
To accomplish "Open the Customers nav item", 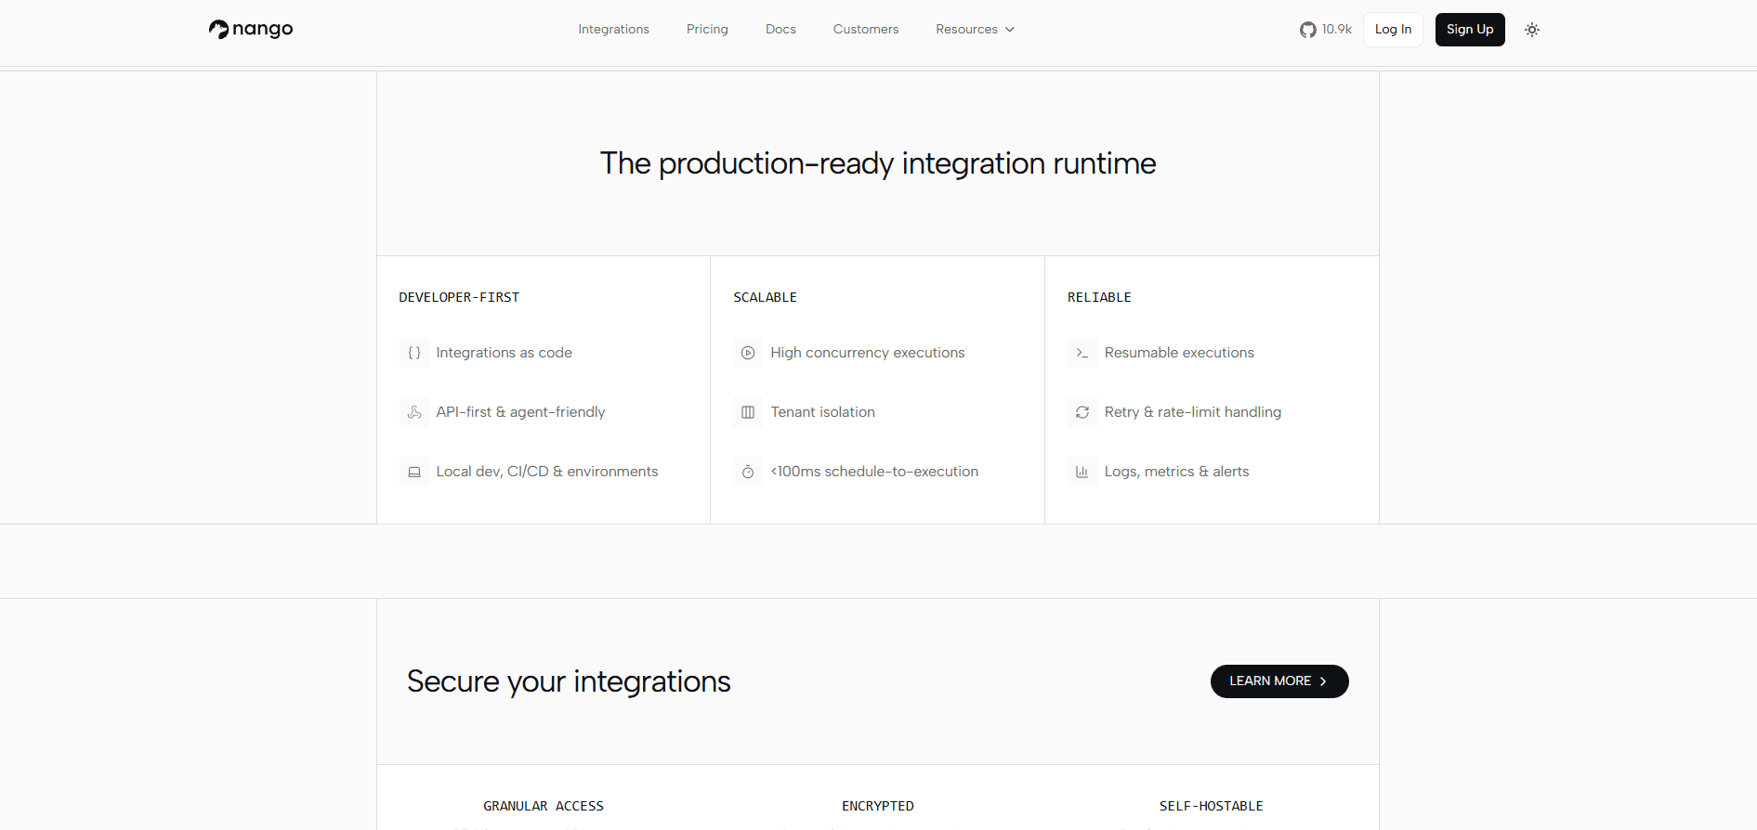I will 866,30.
